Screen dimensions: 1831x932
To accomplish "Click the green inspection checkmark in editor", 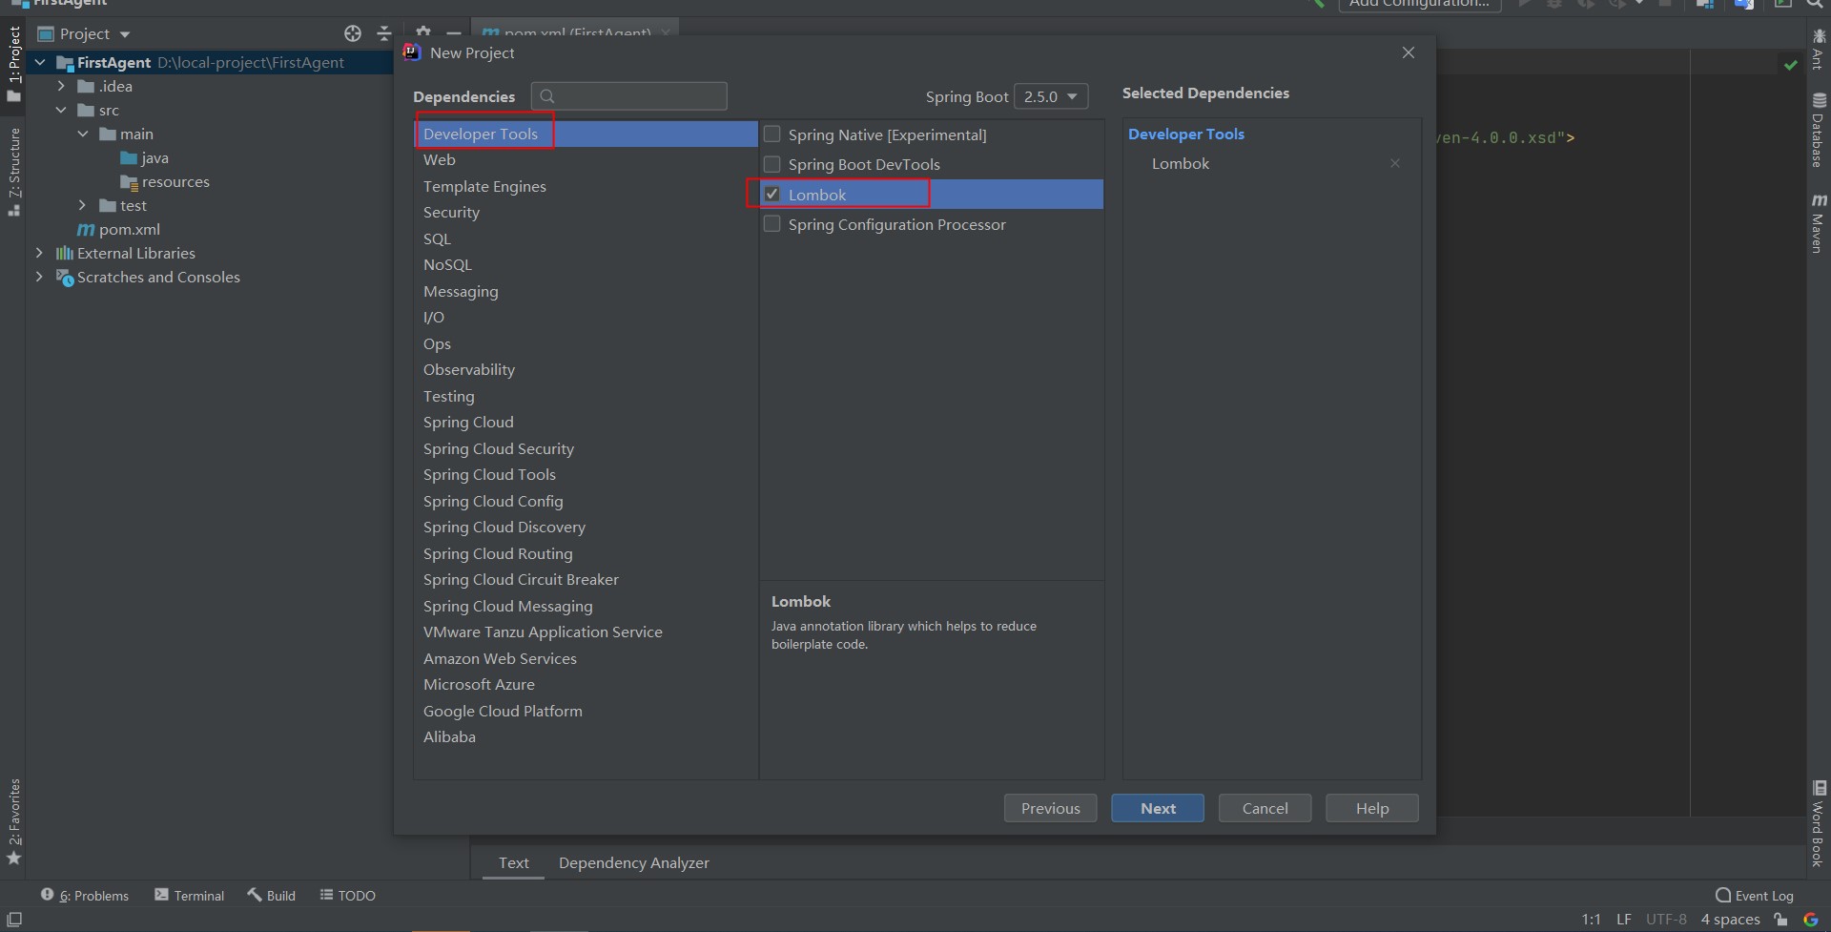I will (x=1790, y=65).
